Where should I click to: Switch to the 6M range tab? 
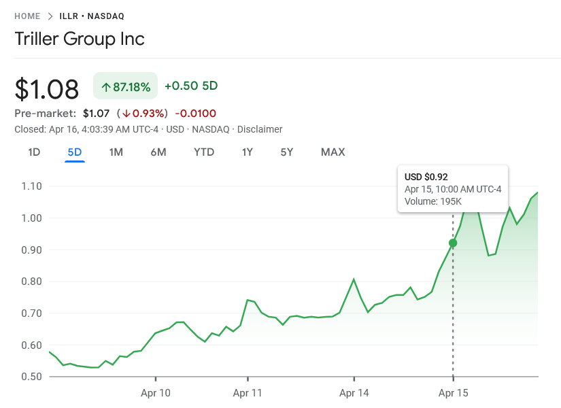point(158,152)
